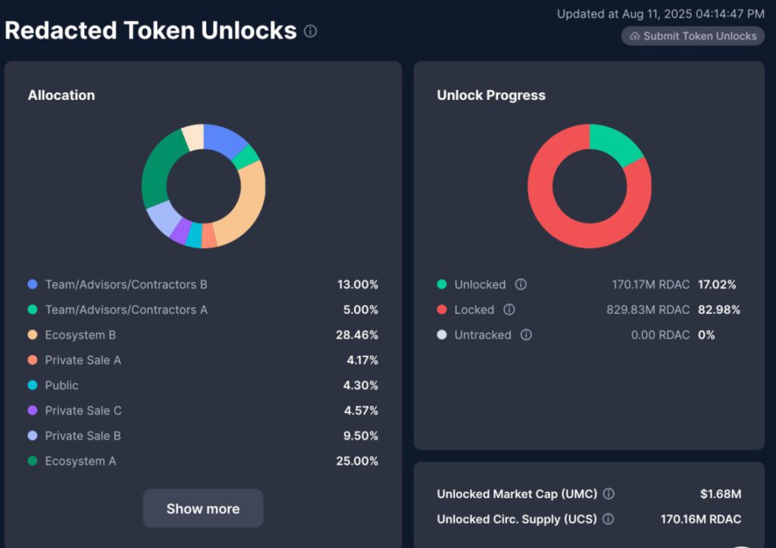Toggle the Locked red legend dot

[x=442, y=309]
